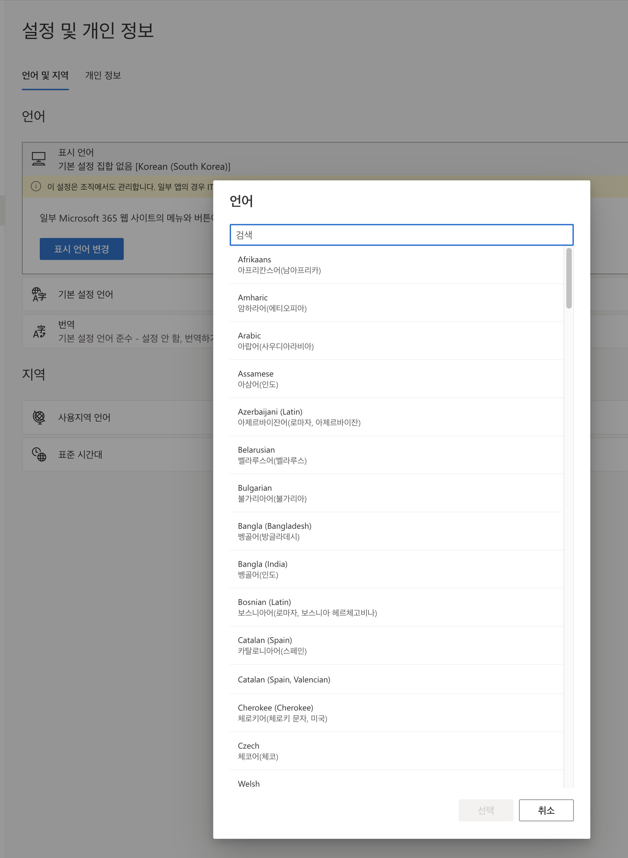The height and width of the screenshot is (858, 628).
Task: Expand the 표준 시간대 row
Action: pyautogui.click(x=118, y=454)
